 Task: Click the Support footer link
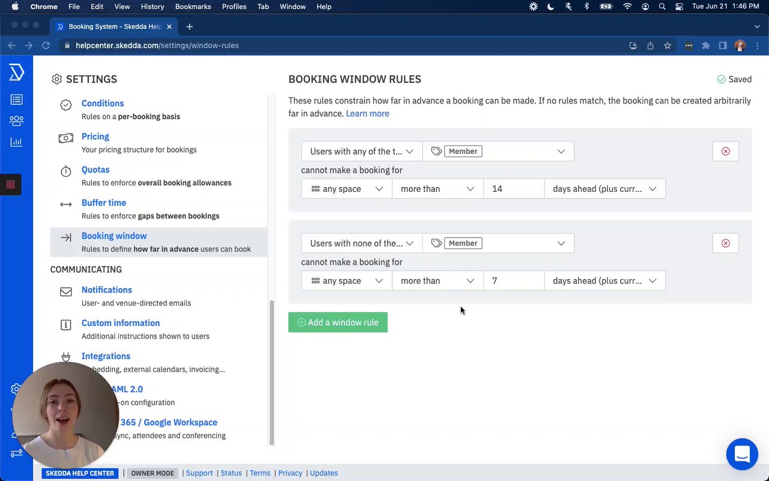tap(199, 473)
